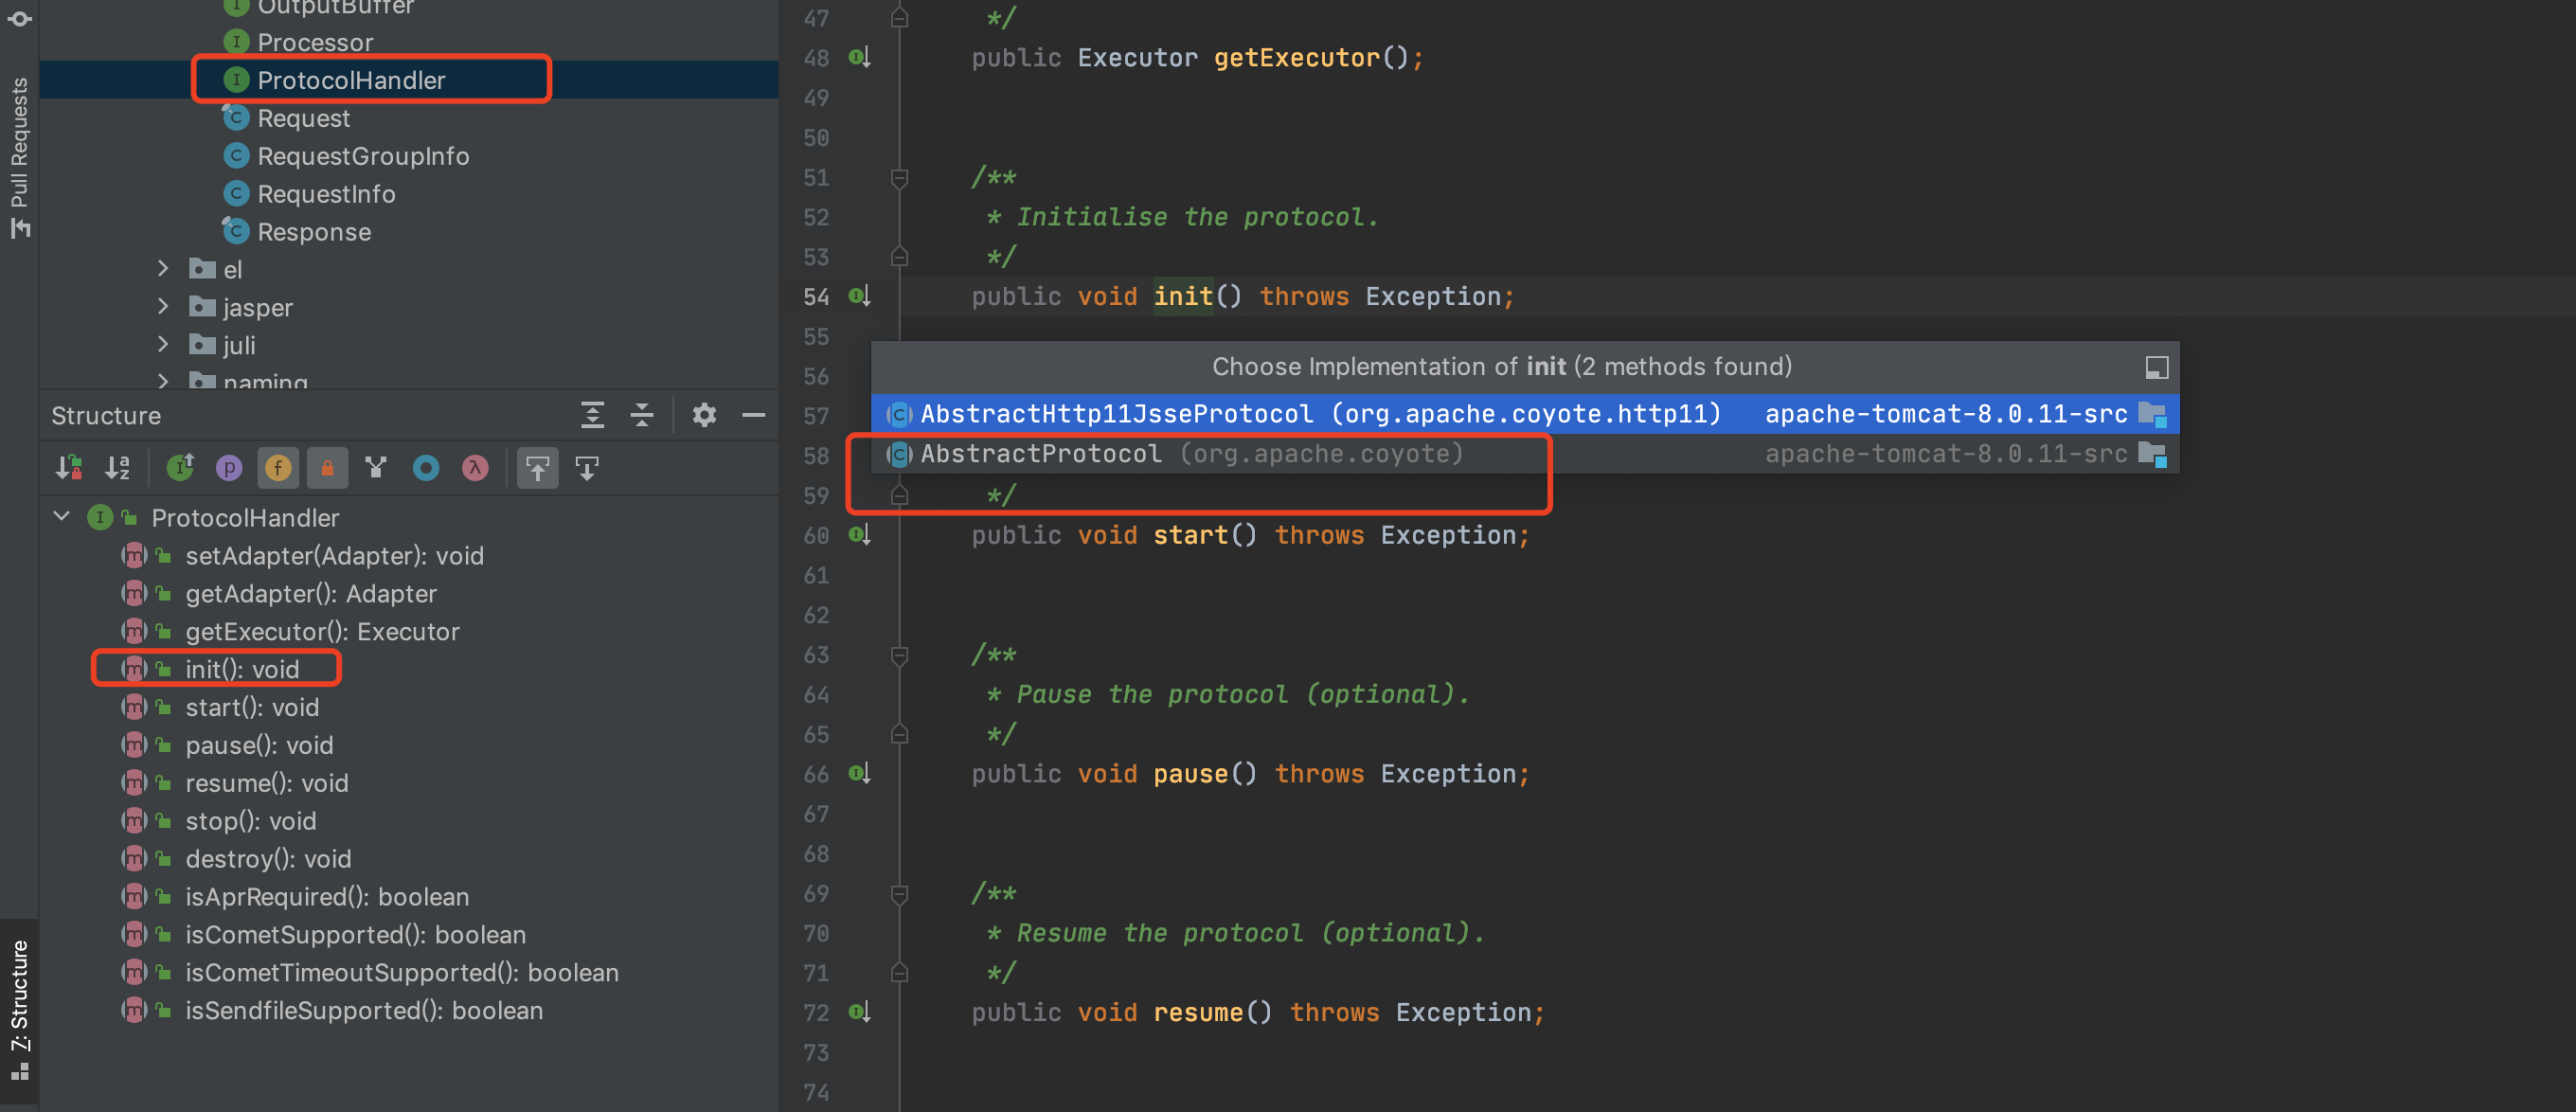
Task: Click Show Lambdas pink icon
Action: (x=475, y=468)
